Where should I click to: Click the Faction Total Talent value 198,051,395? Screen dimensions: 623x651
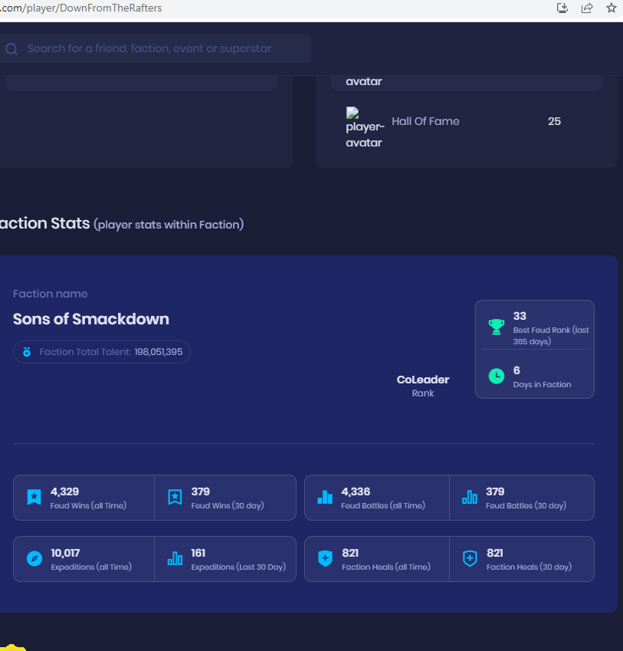pos(159,352)
